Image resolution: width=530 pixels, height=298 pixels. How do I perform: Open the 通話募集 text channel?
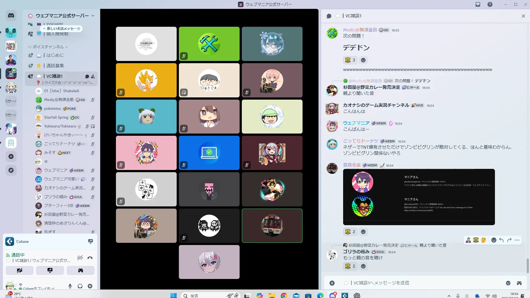[55, 66]
